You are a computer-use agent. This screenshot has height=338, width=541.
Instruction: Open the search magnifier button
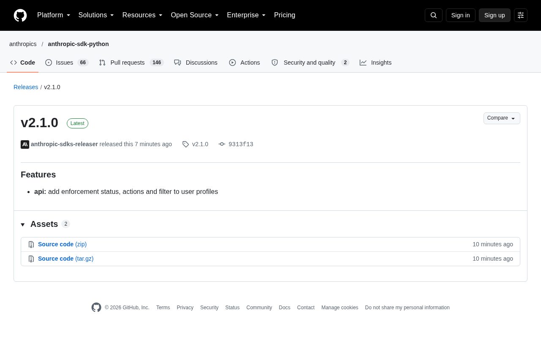434,15
